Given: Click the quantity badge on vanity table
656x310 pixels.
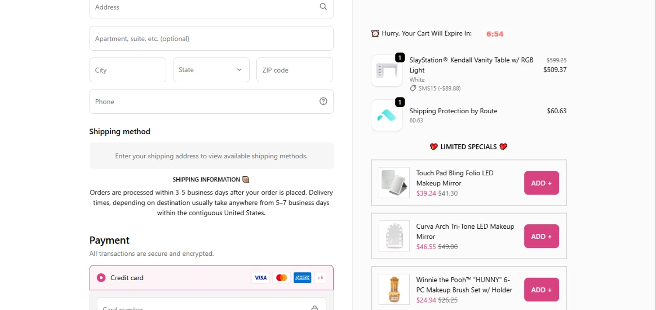Looking at the screenshot, I should pyautogui.click(x=400, y=57).
